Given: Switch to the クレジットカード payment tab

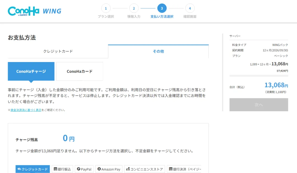Looking at the screenshot, I should coord(58,51).
